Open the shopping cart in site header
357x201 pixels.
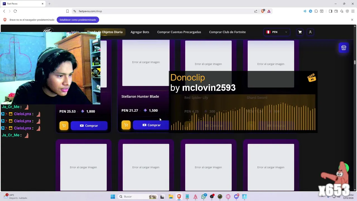300,32
